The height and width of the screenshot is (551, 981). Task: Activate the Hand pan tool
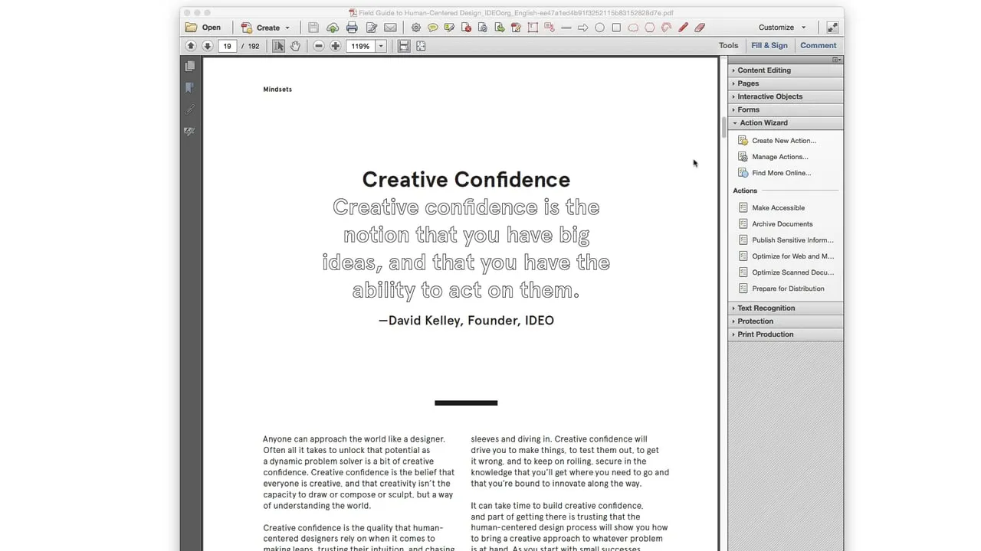click(295, 46)
